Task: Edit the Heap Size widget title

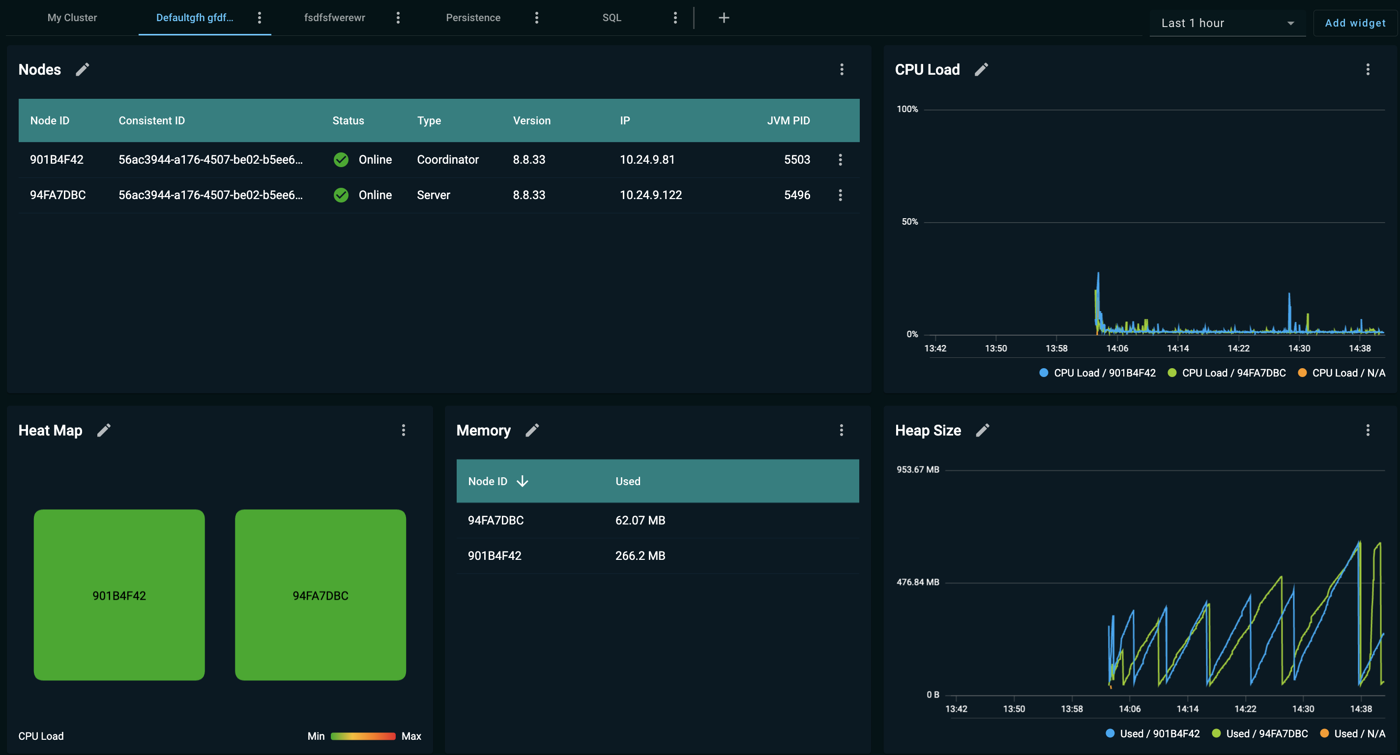Action: pos(982,431)
